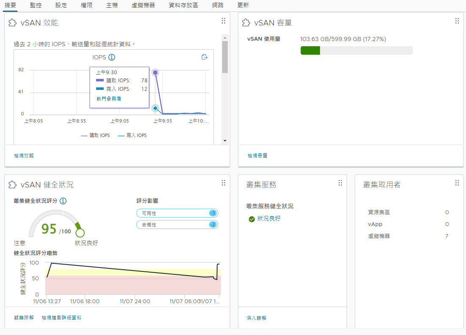Click the 讀取 IOPS data point marker
The width and height of the screenshot is (466, 335).
coord(155,73)
